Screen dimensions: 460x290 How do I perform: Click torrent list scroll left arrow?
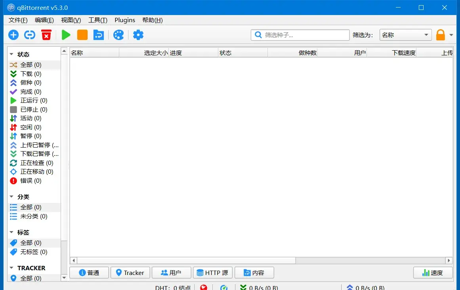coord(74,260)
